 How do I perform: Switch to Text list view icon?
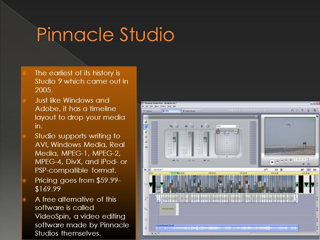point(315,170)
